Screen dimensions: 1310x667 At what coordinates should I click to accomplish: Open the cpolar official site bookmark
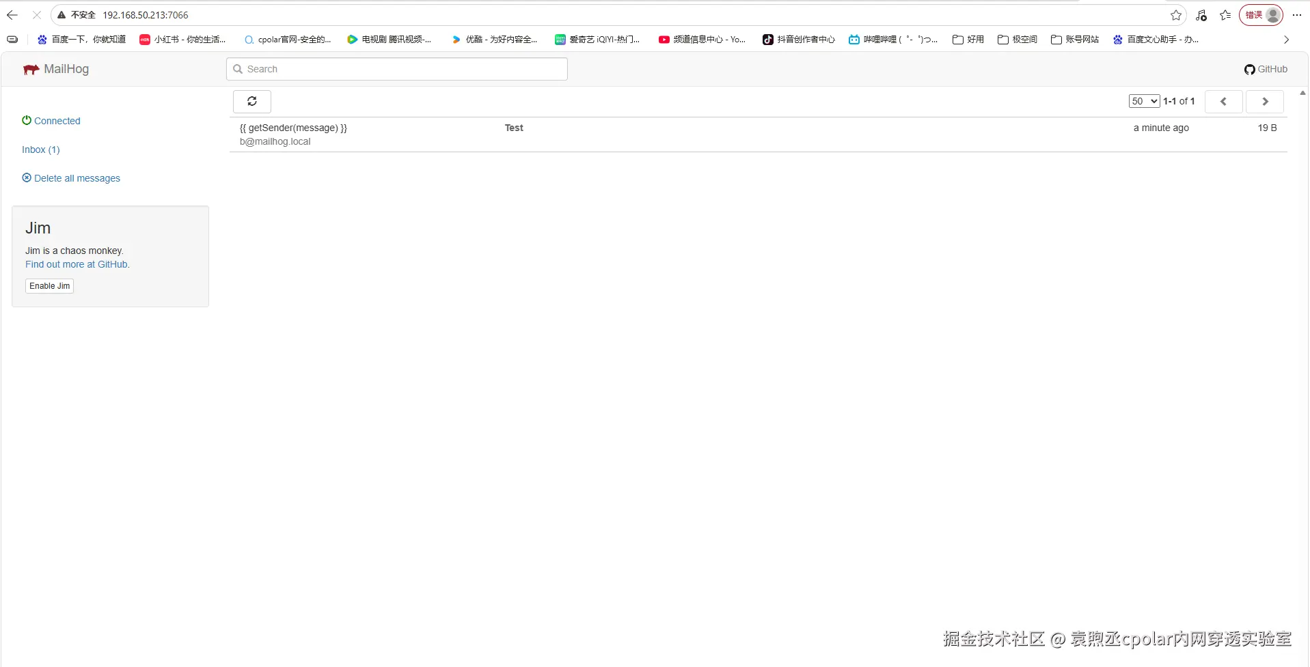[287, 40]
